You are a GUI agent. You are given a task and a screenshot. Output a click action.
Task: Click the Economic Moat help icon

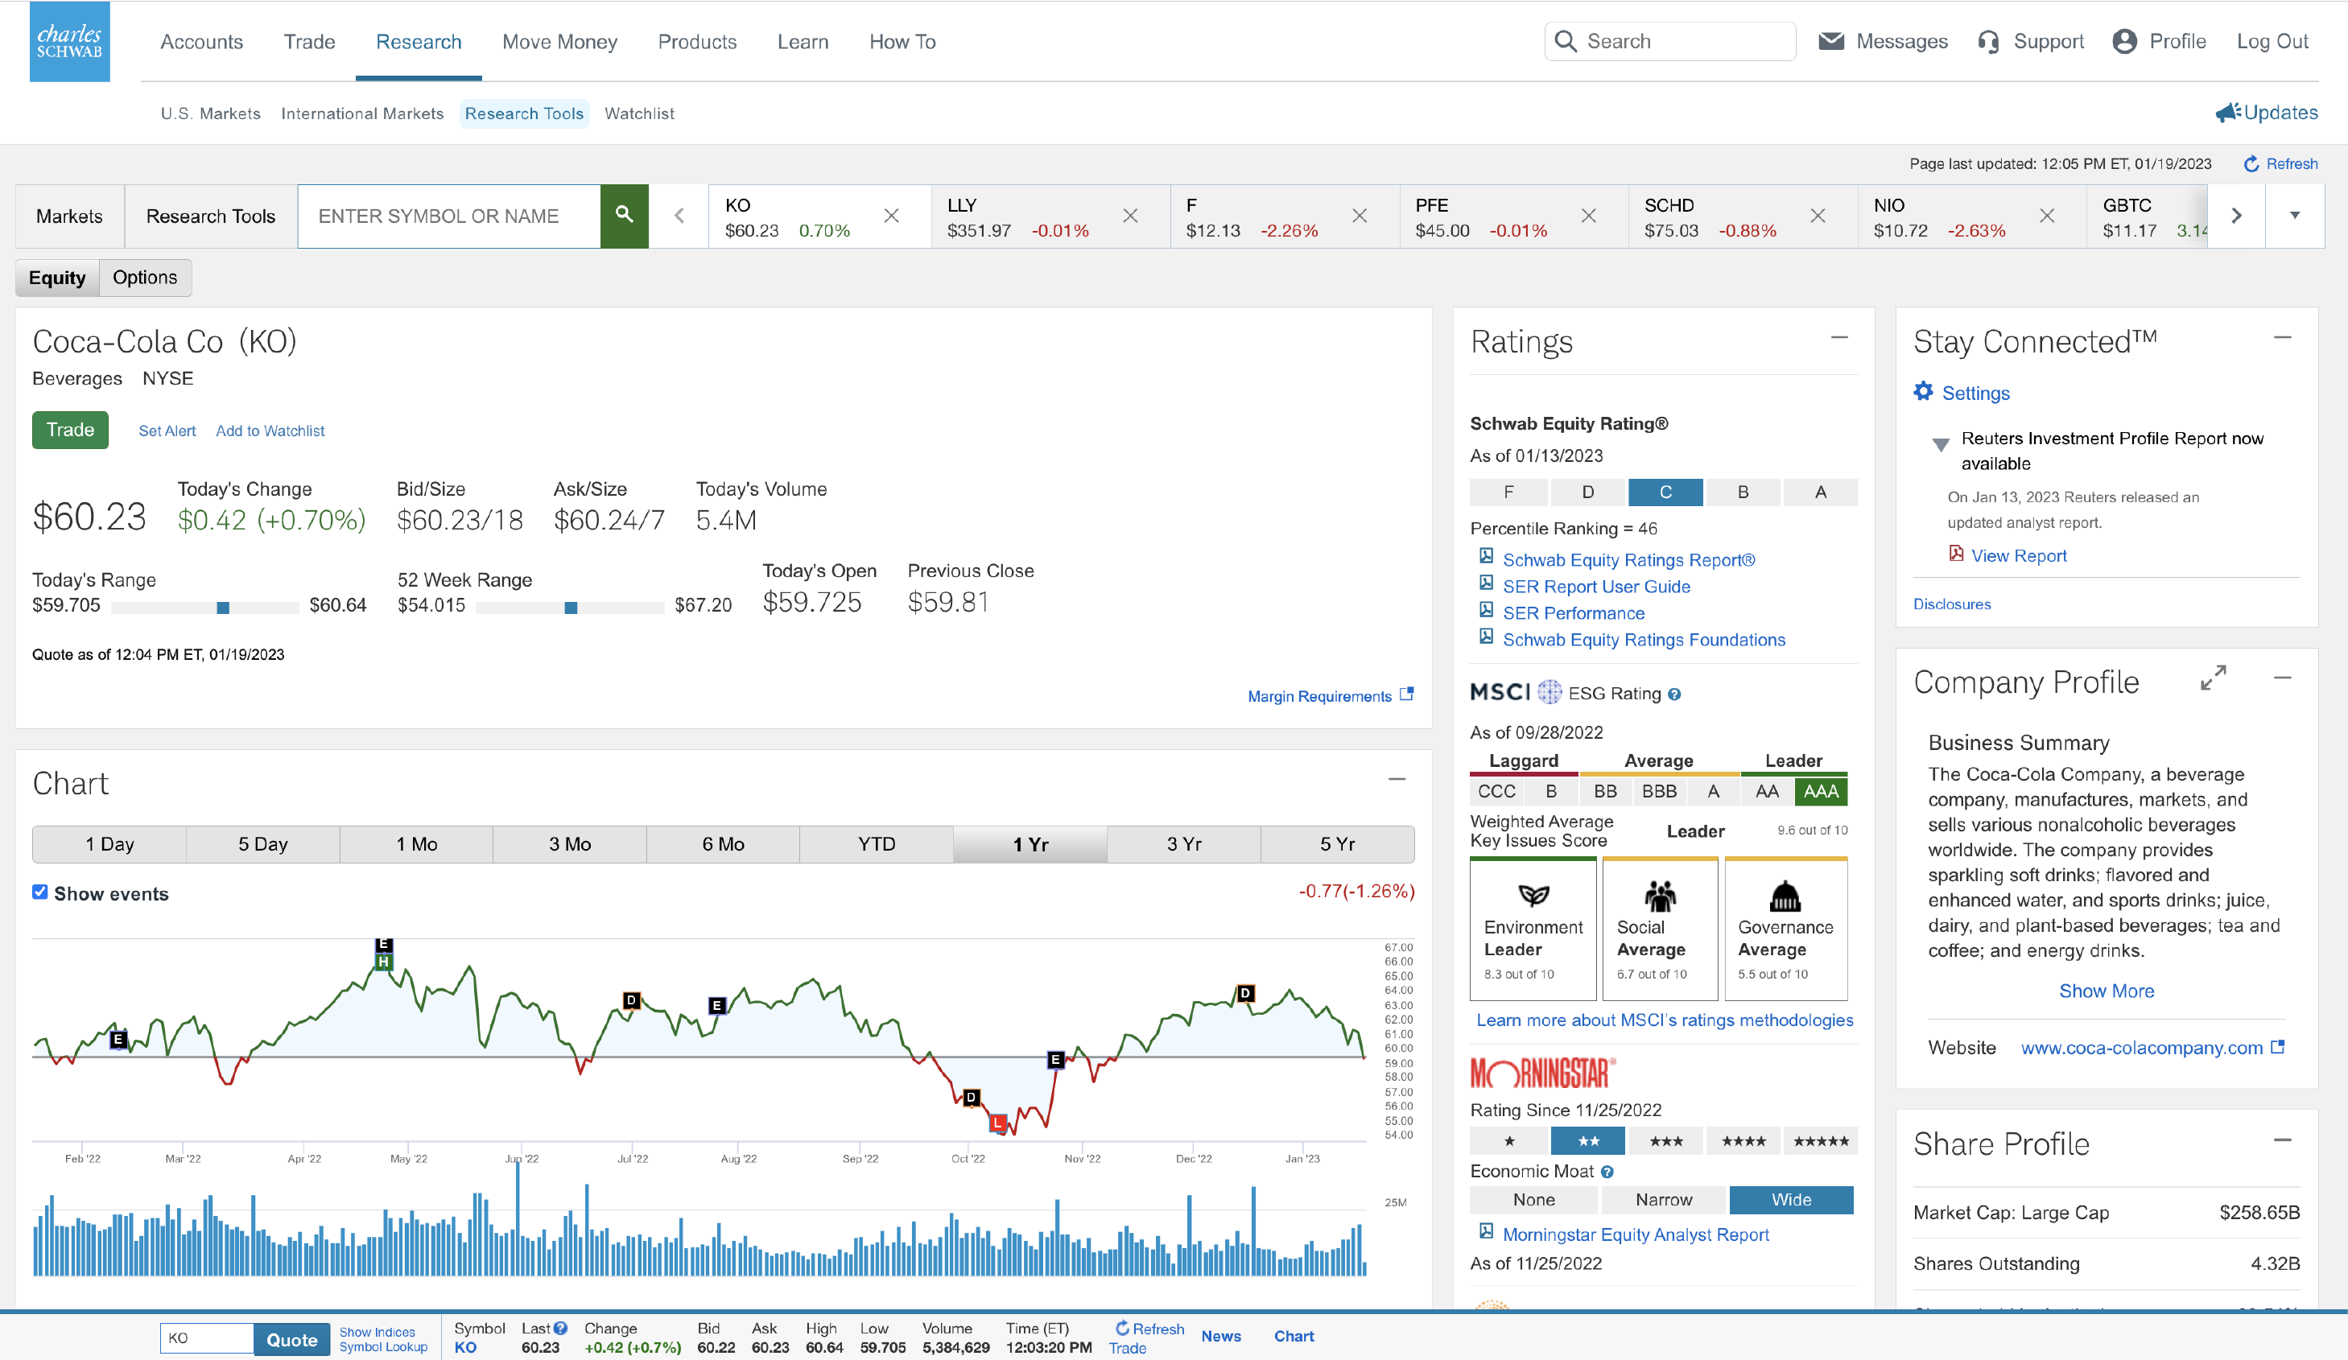pos(1607,1172)
